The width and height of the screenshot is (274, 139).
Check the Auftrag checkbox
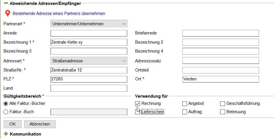tap(184, 112)
